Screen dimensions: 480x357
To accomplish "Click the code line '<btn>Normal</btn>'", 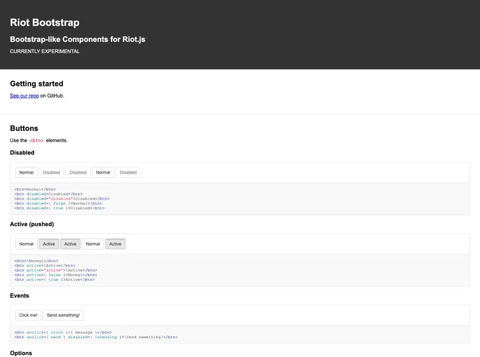I will 35,190.
